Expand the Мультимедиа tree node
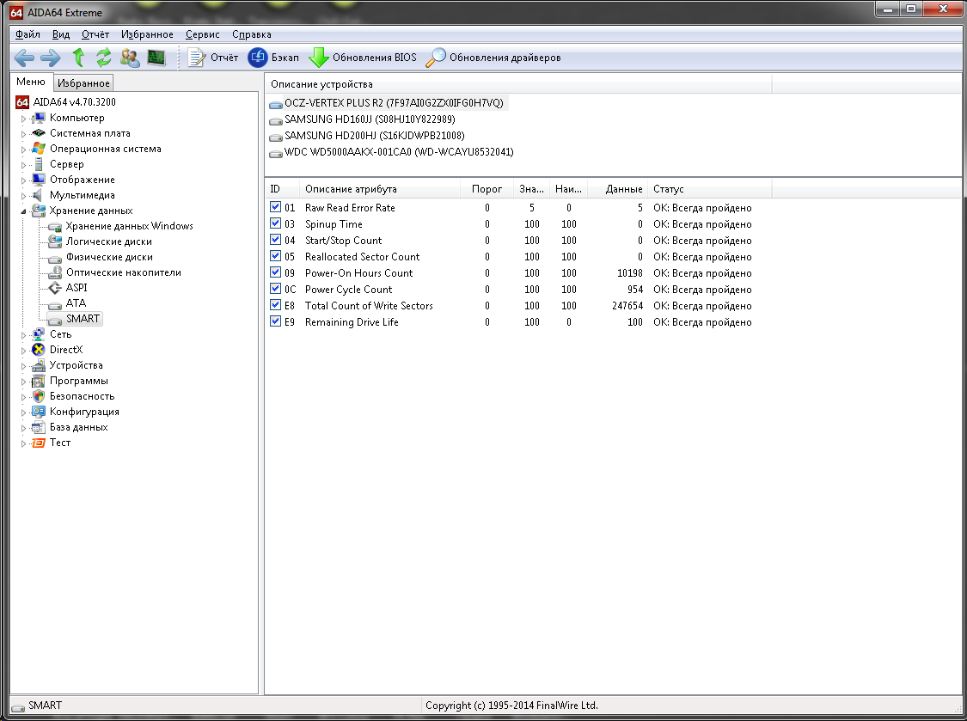 tap(23, 196)
